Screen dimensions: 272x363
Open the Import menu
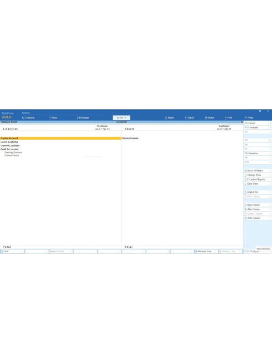tap(169, 118)
